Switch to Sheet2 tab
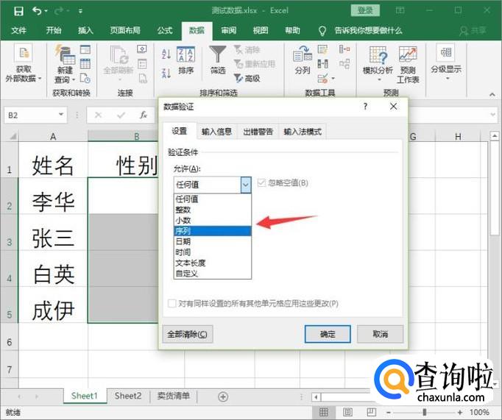 coord(128,396)
